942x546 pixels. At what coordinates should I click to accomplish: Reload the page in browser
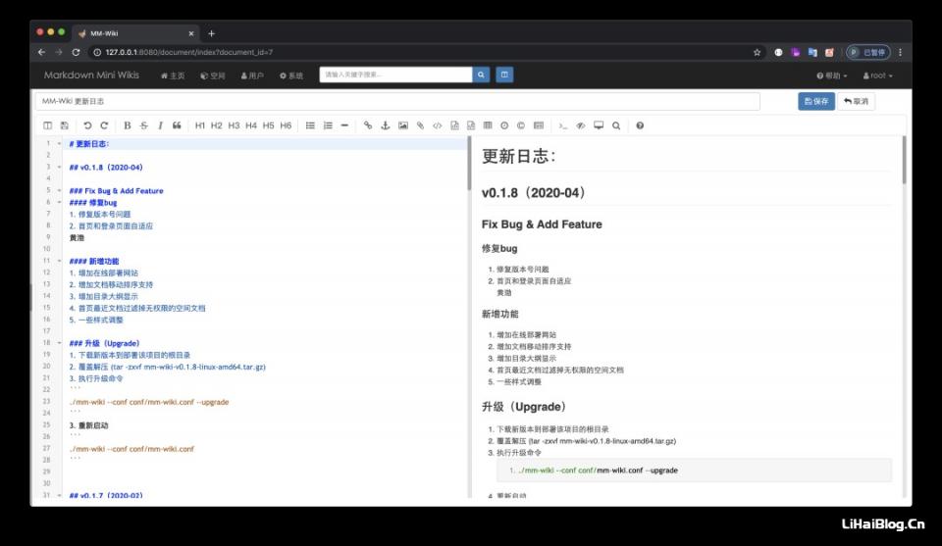tap(76, 52)
